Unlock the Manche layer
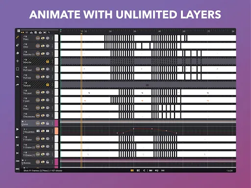Screen dimensions: 251x188 (x=48, y=61)
